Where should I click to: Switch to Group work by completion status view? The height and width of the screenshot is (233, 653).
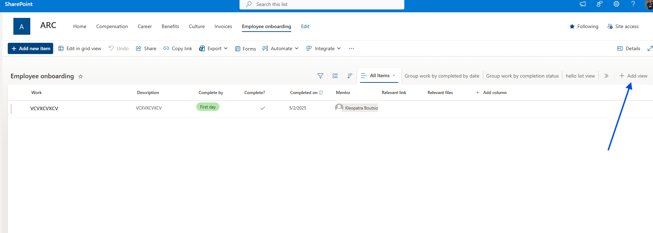[522, 76]
